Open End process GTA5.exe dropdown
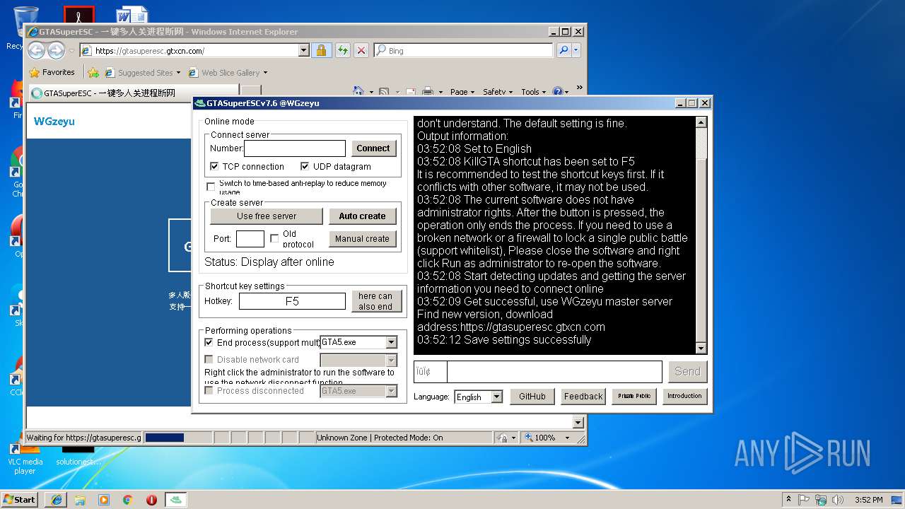Viewport: 905px width, 509px height. (x=391, y=342)
